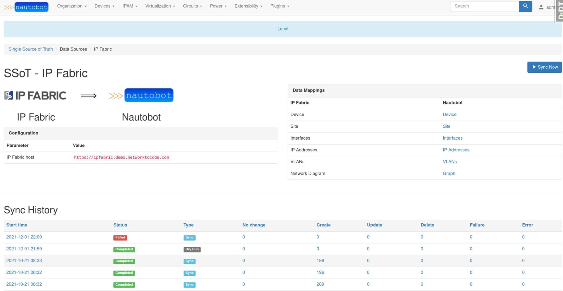This screenshot has height=291, width=563.
Task: Click the Network Diagram row label
Action: tap(308, 174)
